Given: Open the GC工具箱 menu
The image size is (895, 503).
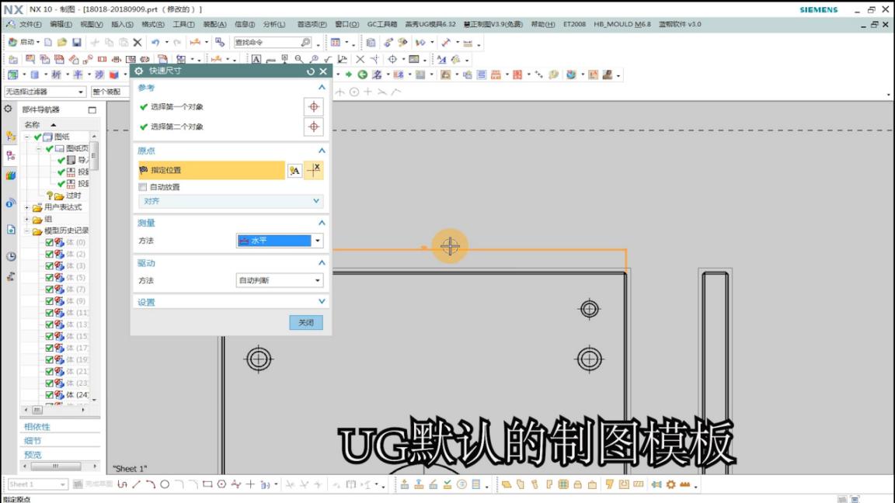Looking at the screenshot, I should tap(382, 25).
